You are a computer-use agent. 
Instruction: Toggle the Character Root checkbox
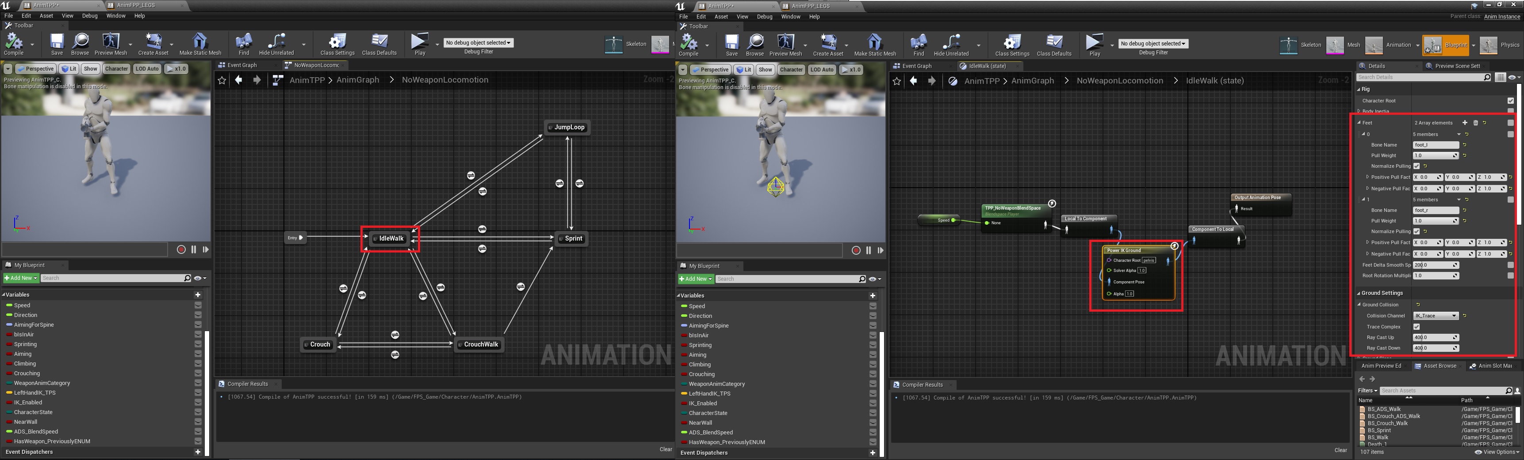(1510, 101)
